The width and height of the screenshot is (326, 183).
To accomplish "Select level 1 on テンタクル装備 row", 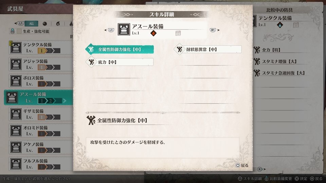I will tap(41, 50).
